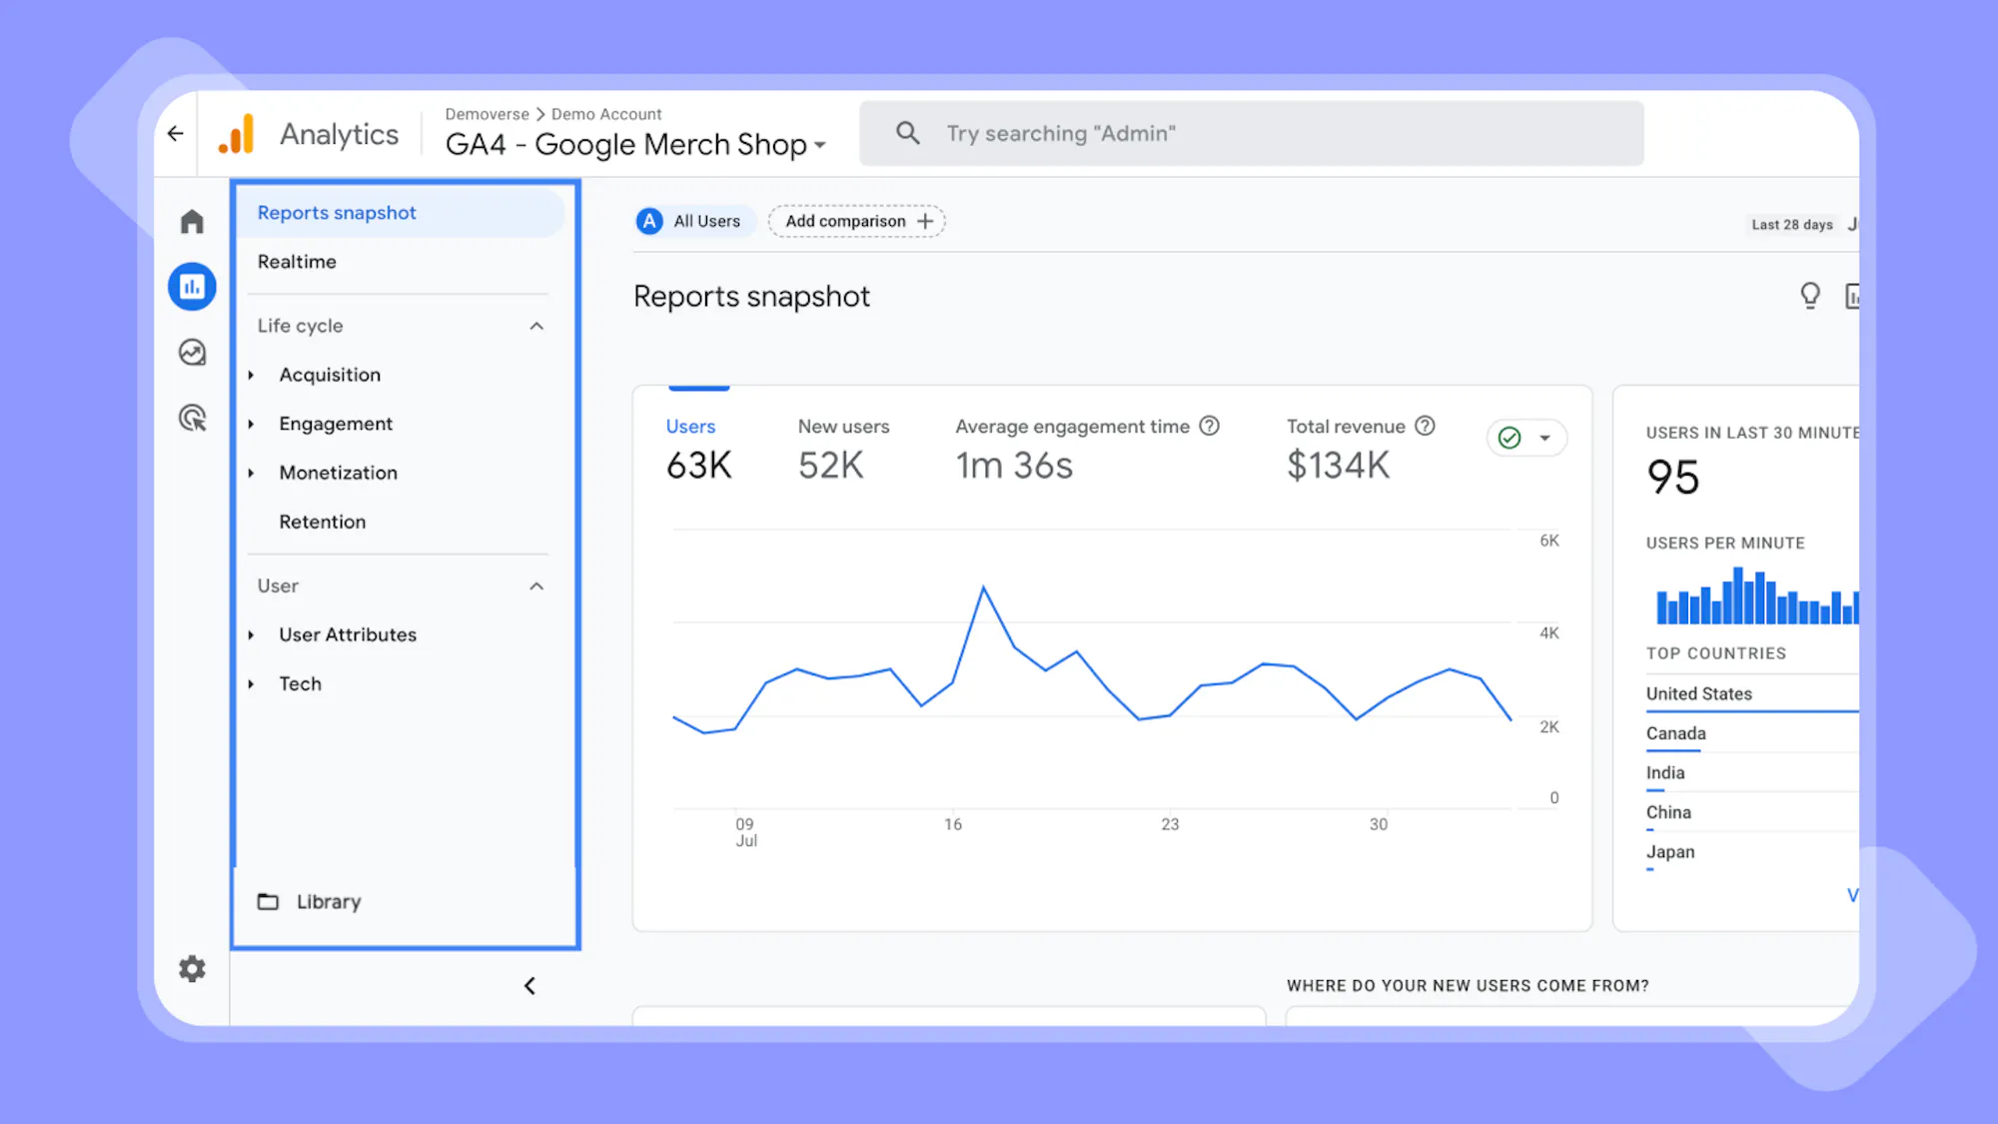Collapse the User section chevron
Image resolution: width=1998 pixels, height=1124 pixels.
pos(536,586)
